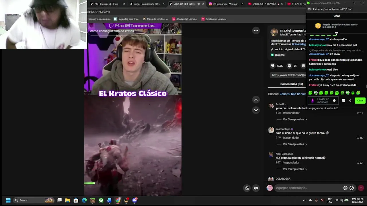Open Microsoft Edge from the taskbar
Image resolution: width=367 pixels, height=206 pixels.
click(84, 200)
